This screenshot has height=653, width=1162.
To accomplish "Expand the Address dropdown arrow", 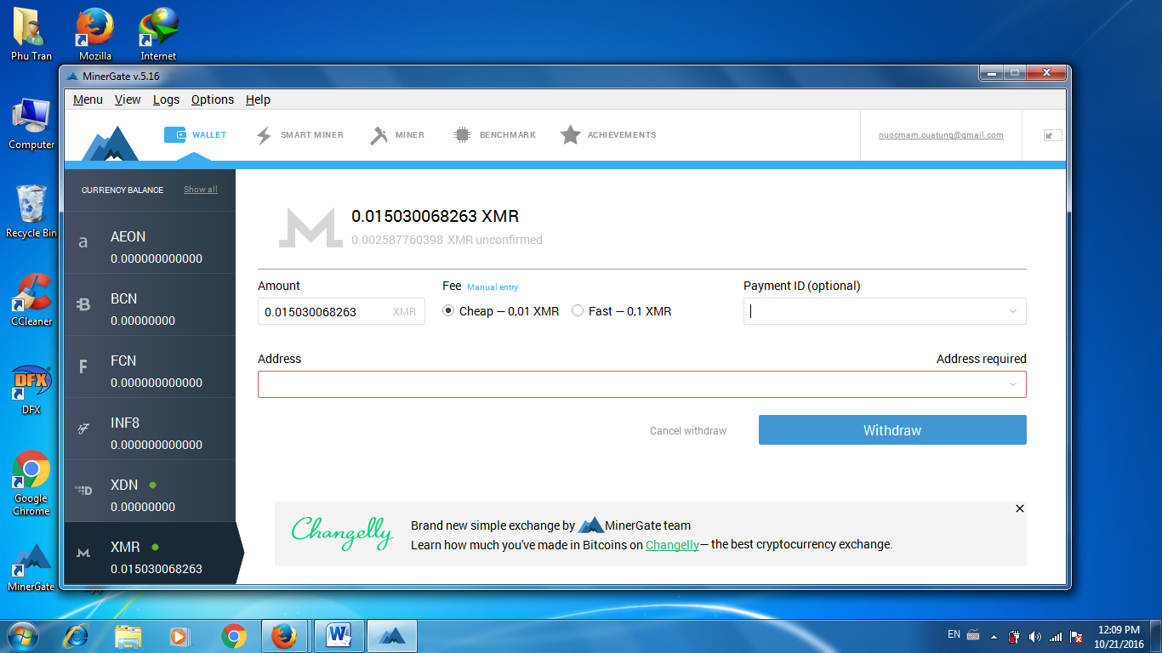I will [x=1013, y=384].
